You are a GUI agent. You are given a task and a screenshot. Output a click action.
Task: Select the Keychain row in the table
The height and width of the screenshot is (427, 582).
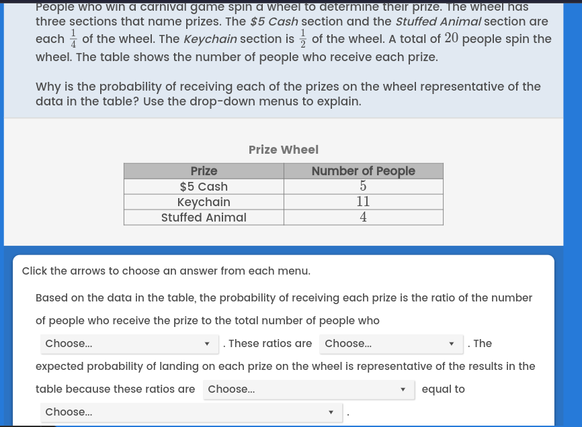[x=204, y=201]
